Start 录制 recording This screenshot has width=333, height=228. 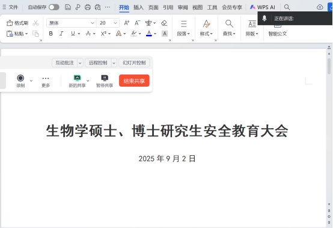(20, 81)
